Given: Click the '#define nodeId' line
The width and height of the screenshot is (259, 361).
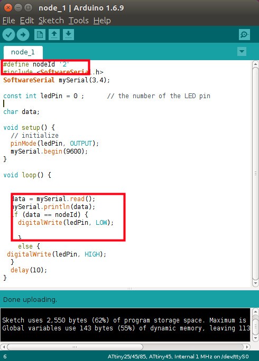Looking at the screenshot, I should point(36,64).
